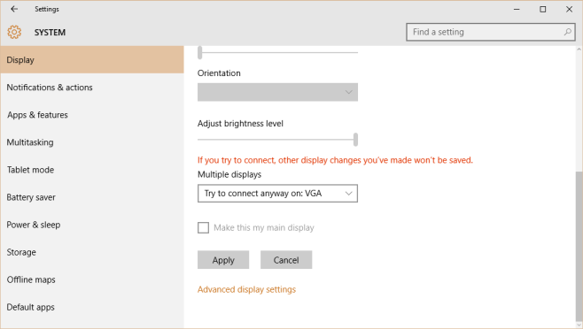583x329 pixels.
Task: Open the Multiple displays dropdown
Action: click(x=277, y=194)
